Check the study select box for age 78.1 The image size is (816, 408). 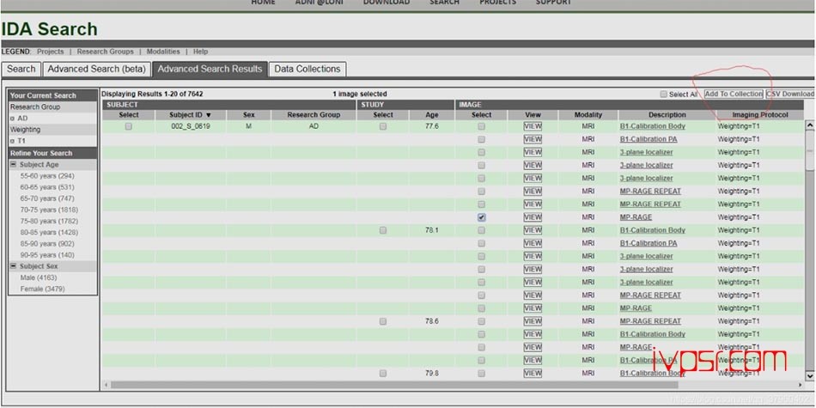tap(383, 230)
